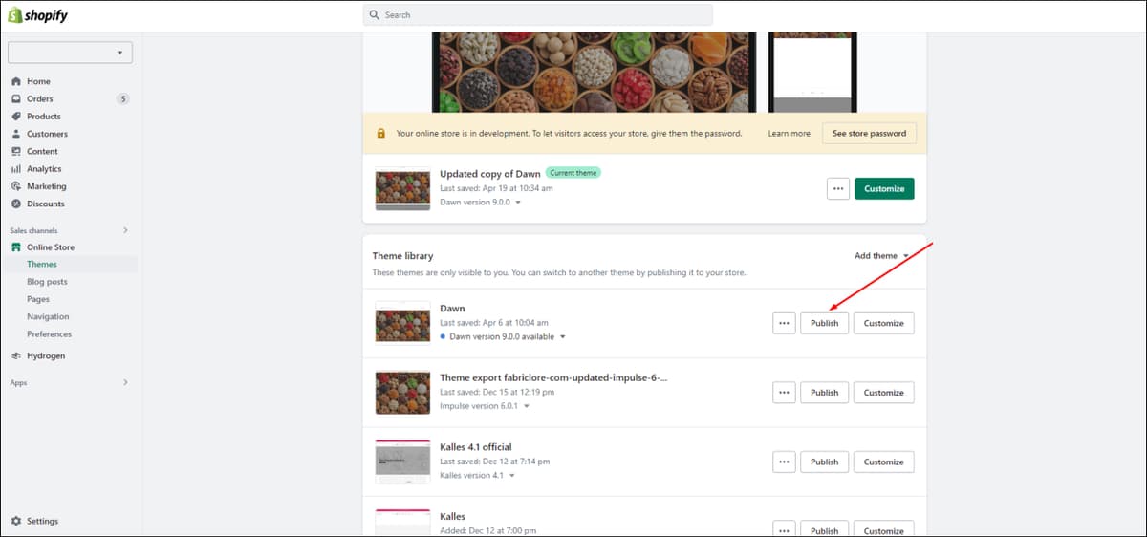The image size is (1147, 537).
Task: Click the Analytics bar chart icon
Action: click(x=16, y=169)
